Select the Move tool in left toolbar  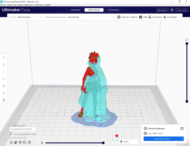pos(4,58)
